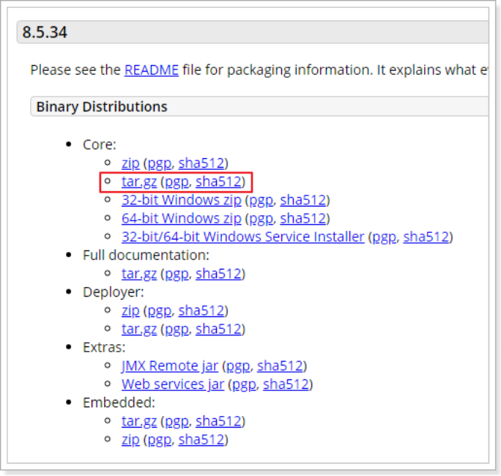
Task: Open pgp for 32-bit Windows zip
Action: point(261,201)
